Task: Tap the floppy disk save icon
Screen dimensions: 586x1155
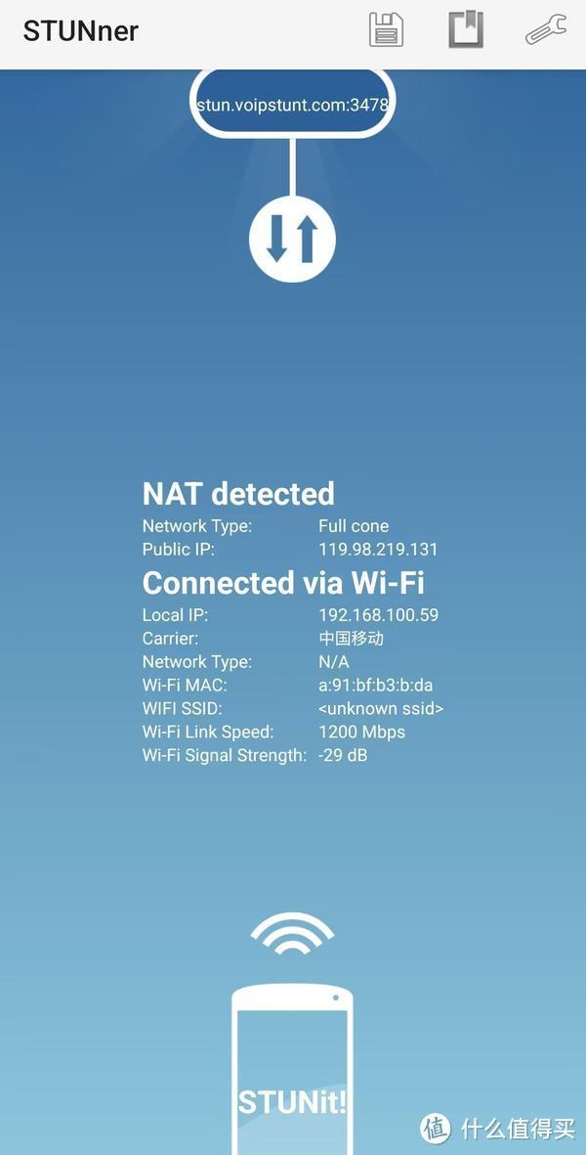Action: pos(386,31)
